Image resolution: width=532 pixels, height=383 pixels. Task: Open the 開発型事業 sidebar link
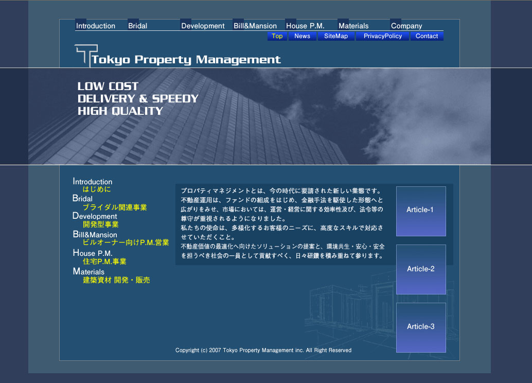click(x=101, y=224)
